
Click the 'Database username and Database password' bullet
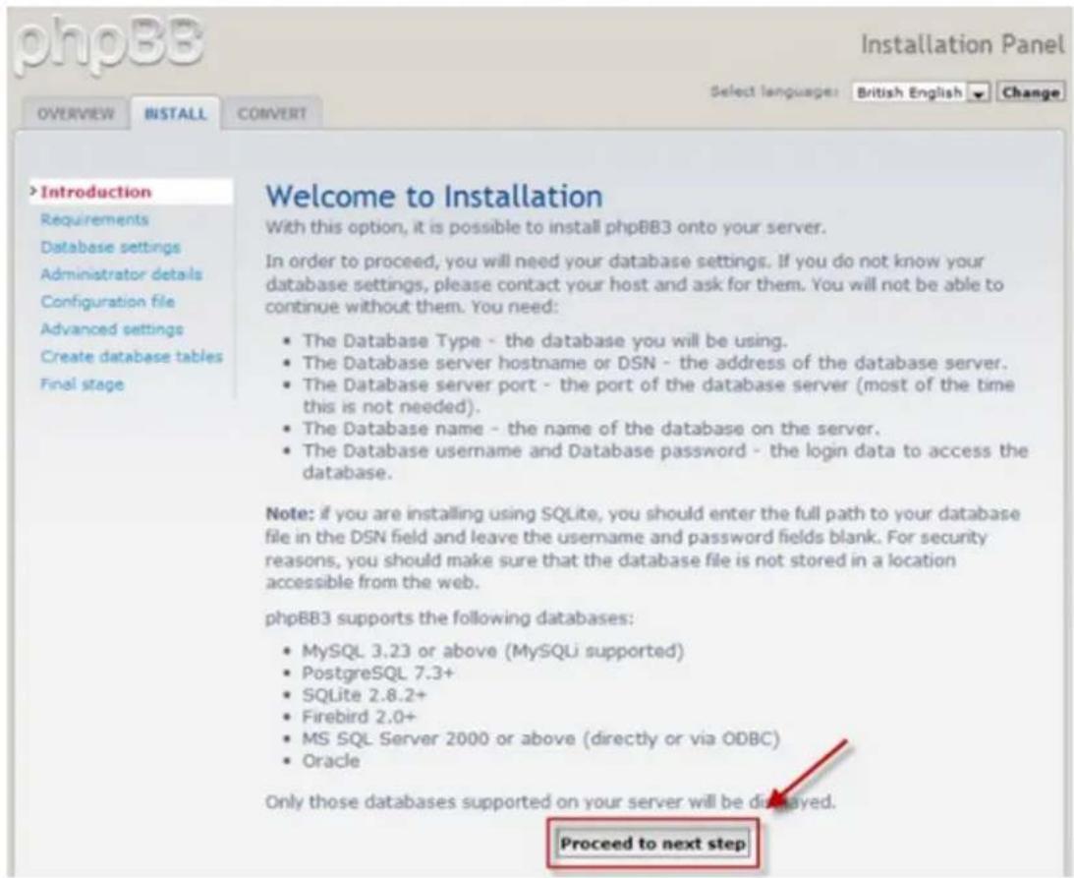(665, 461)
